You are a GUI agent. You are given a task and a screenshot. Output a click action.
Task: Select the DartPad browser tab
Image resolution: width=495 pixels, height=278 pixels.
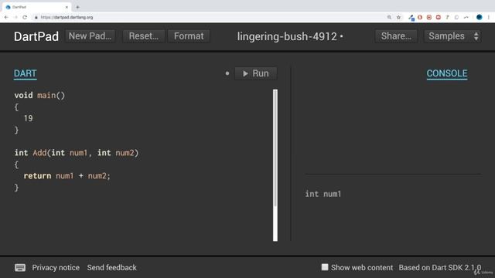(x=36, y=7)
